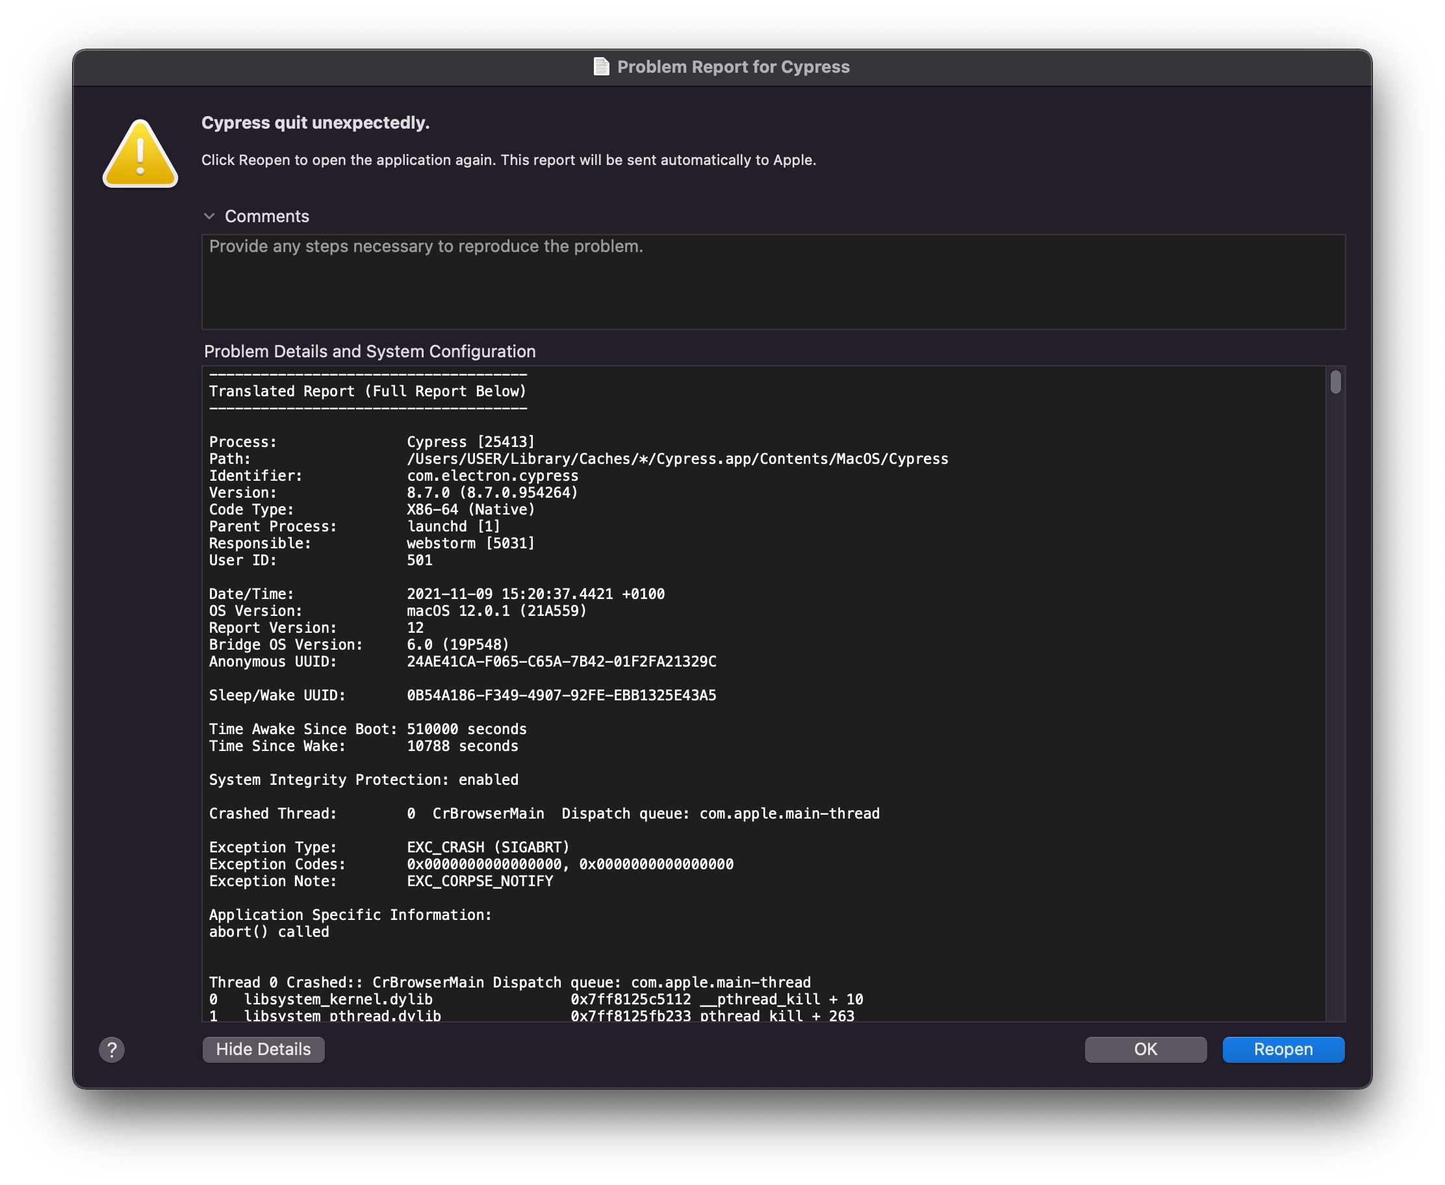Click the crash report Path text
1445x1185 pixels.
pos(677,458)
